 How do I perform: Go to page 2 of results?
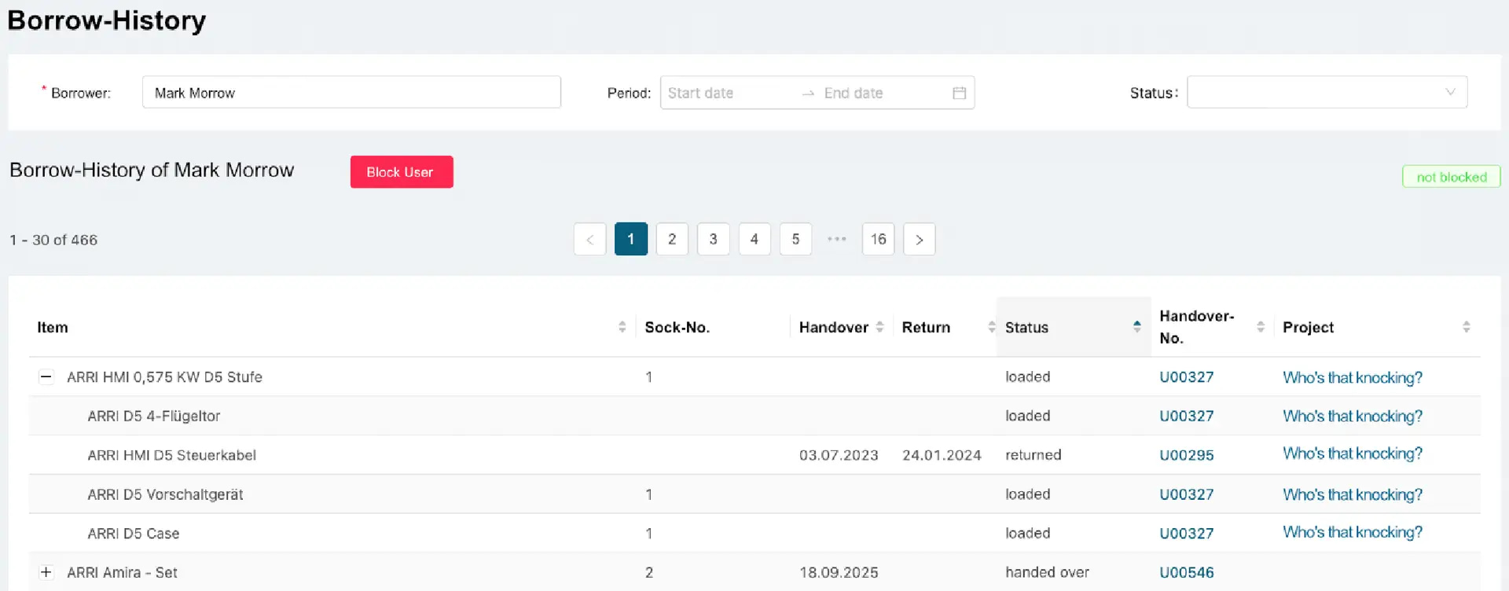coord(672,240)
